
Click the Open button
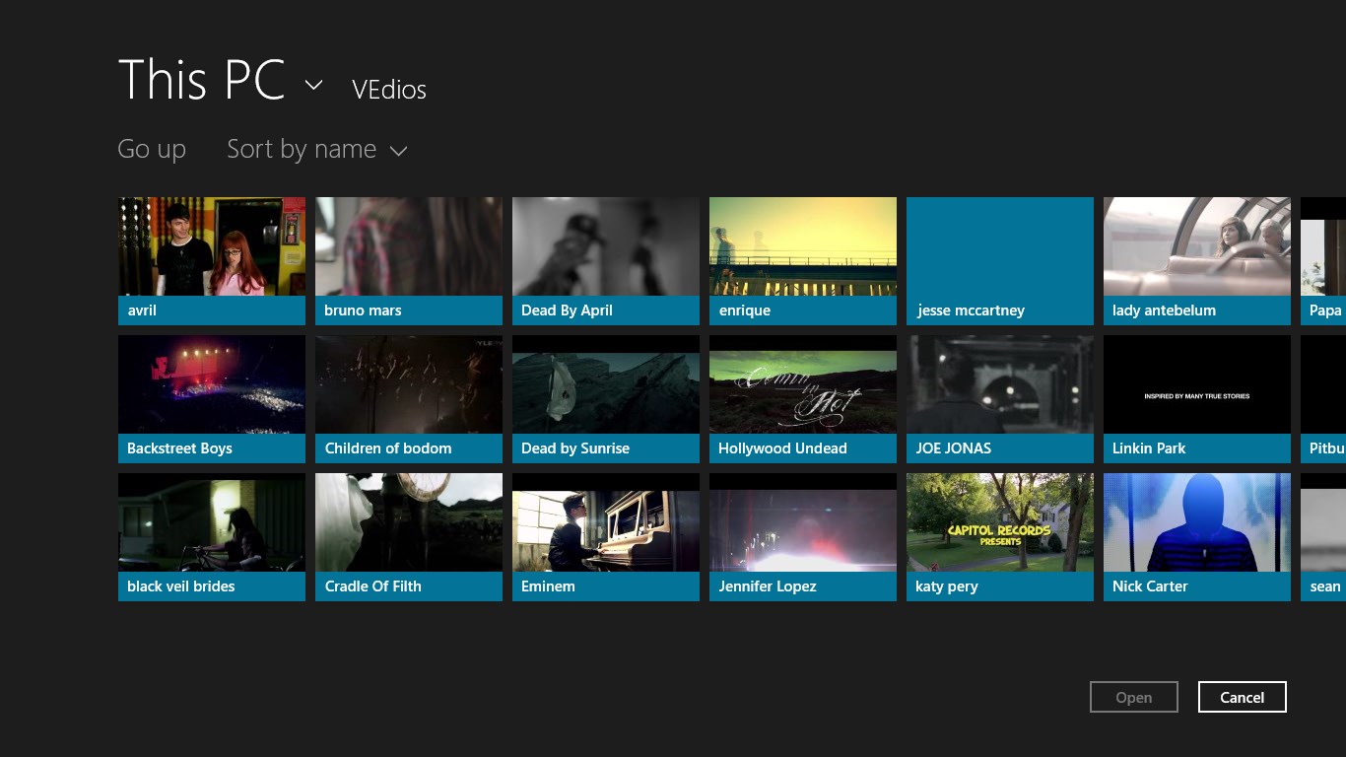click(1134, 697)
